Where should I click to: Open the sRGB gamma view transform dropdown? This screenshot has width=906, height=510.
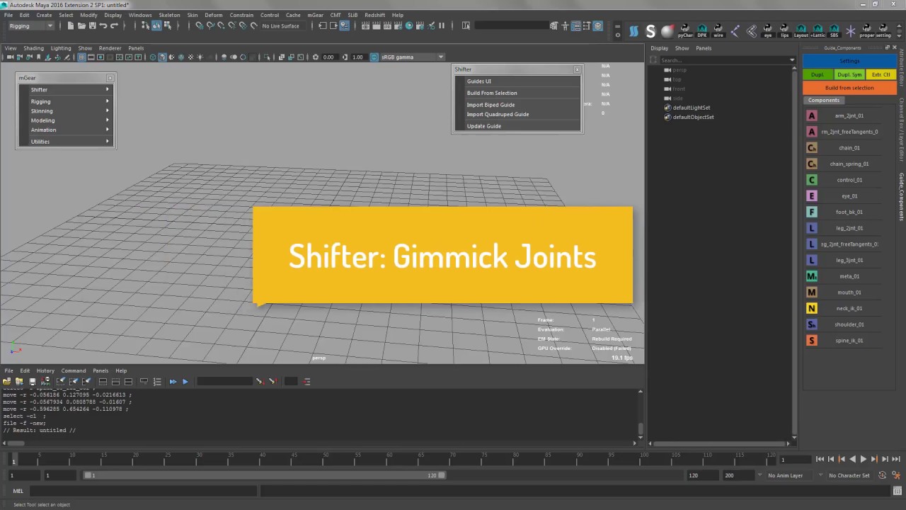click(413, 57)
